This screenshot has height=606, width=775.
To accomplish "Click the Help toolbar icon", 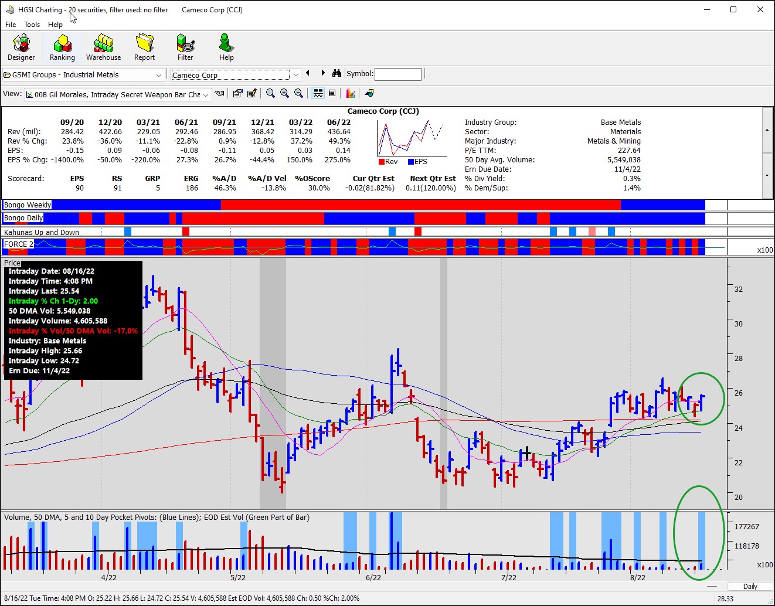I will tap(226, 47).
